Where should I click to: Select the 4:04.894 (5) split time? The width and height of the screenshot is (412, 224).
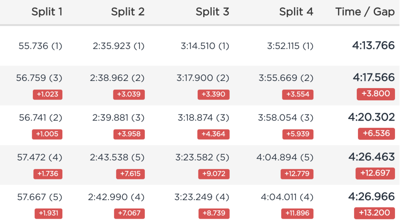(x=285, y=157)
